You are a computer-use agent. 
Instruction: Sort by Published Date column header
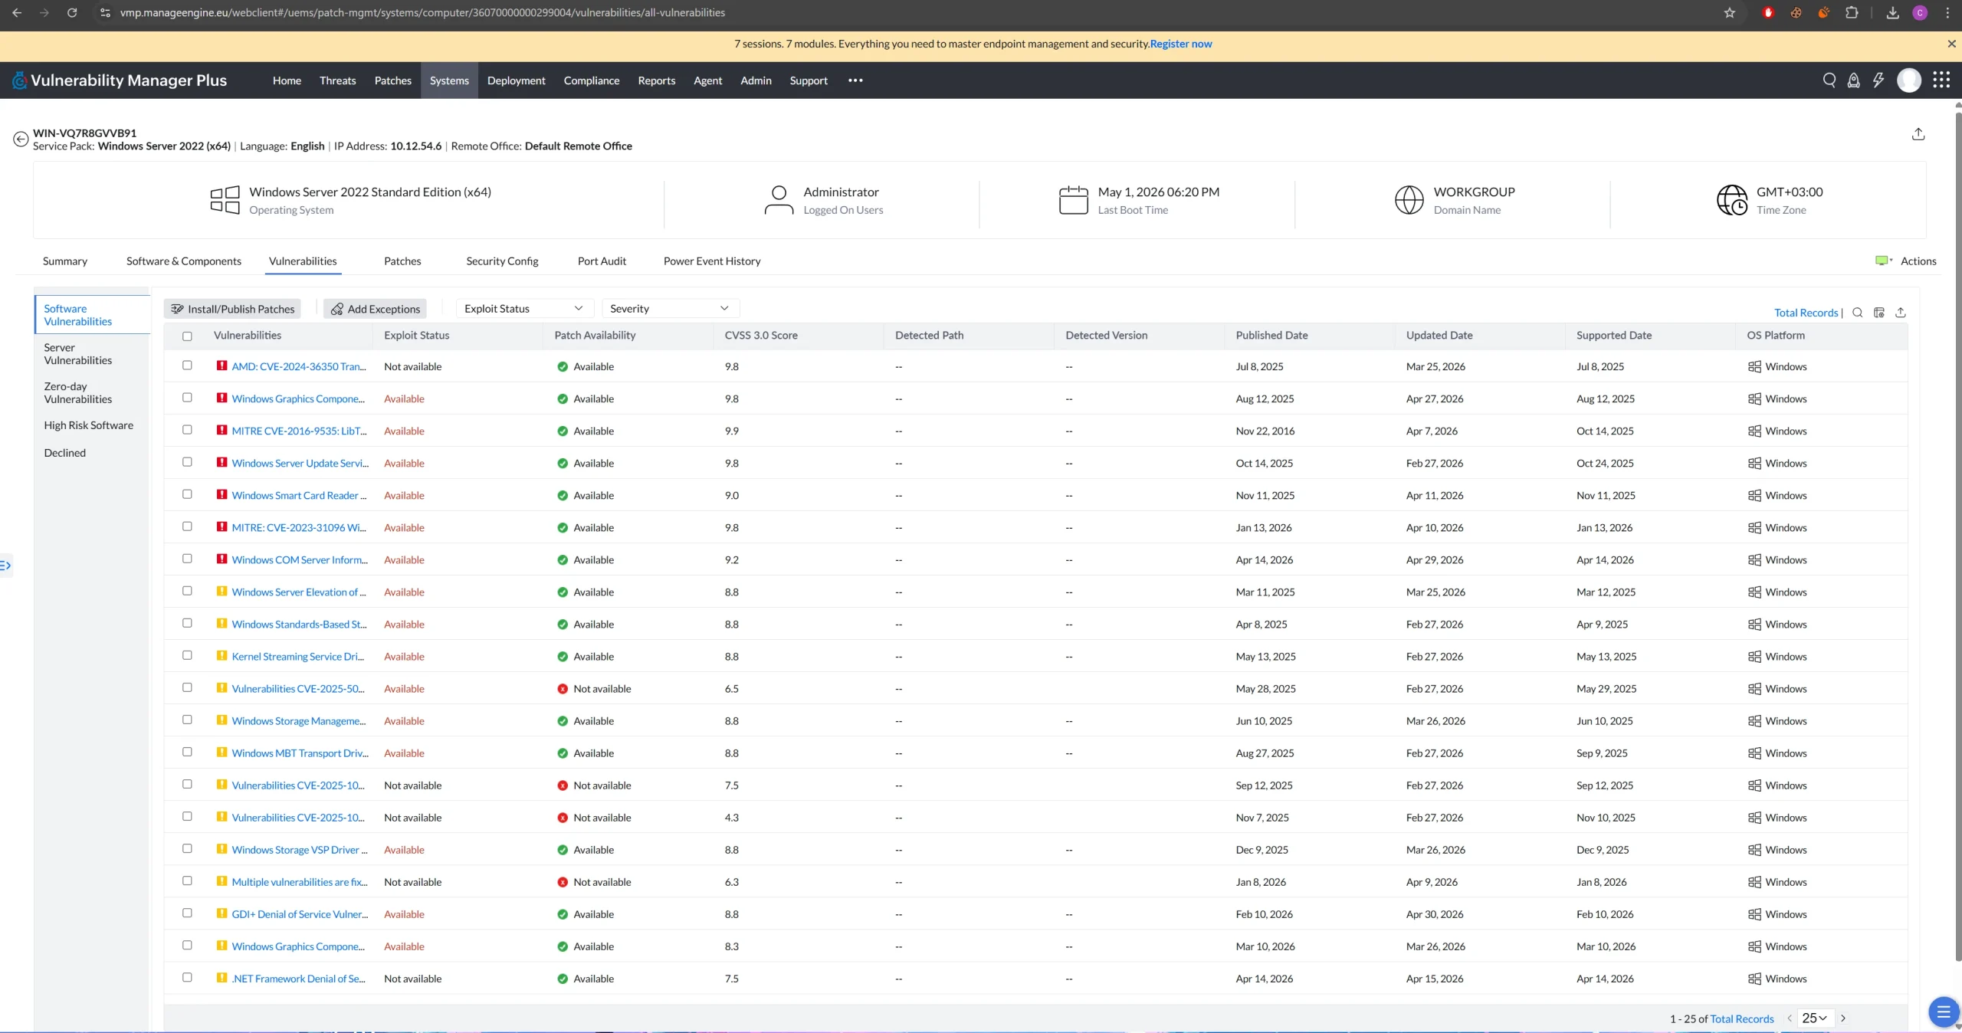click(x=1271, y=335)
